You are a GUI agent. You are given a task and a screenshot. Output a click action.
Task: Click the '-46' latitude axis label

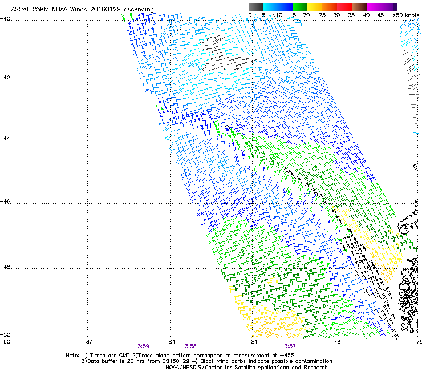pos(5,201)
